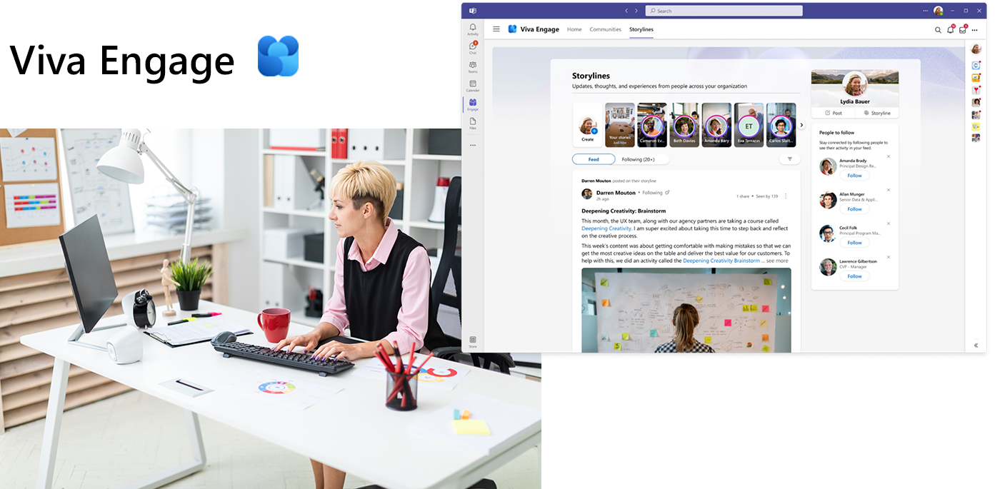Viewport: 1000px width, 489px height.
Task: Expand the post with see more
Action: point(777,261)
